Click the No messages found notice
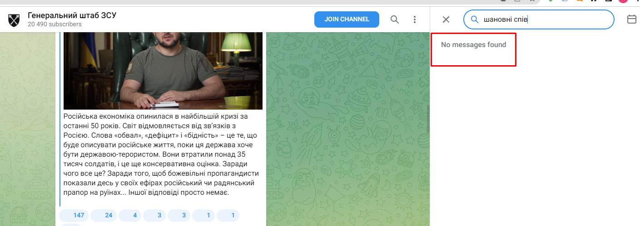 [x=473, y=45]
